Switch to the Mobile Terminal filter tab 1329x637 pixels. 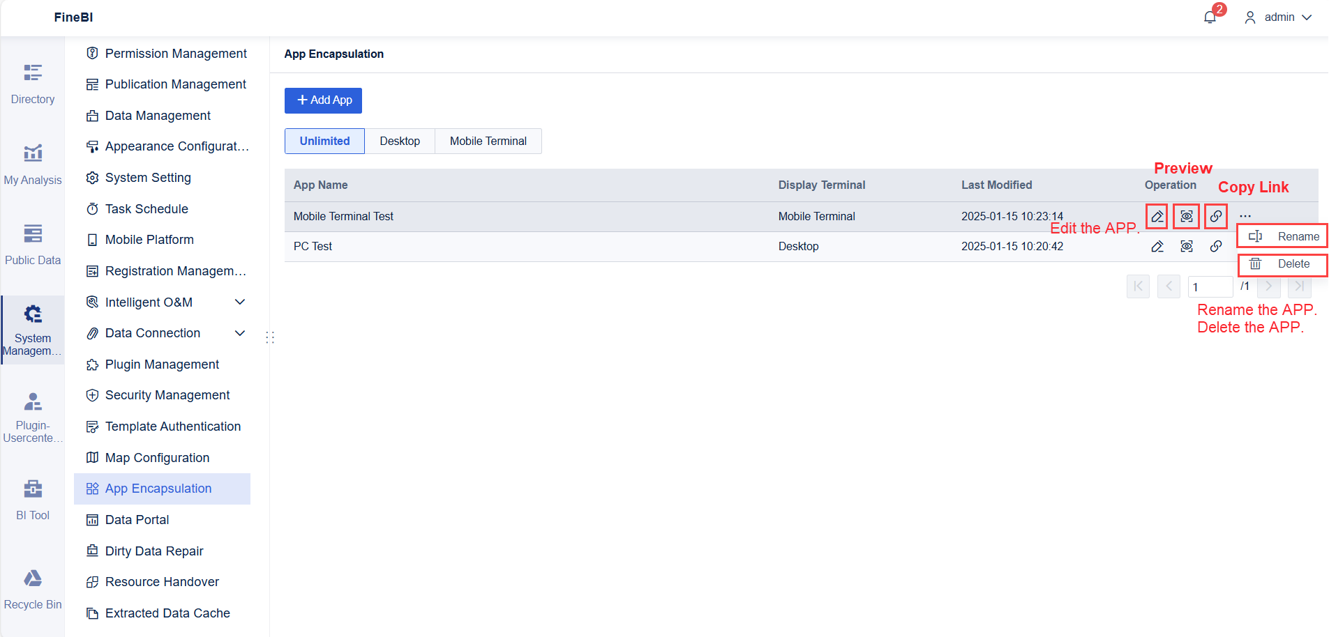click(488, 141)
